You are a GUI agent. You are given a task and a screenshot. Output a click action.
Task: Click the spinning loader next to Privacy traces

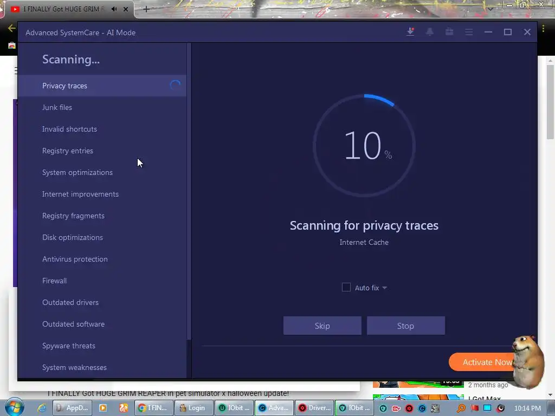coord(175,85)
